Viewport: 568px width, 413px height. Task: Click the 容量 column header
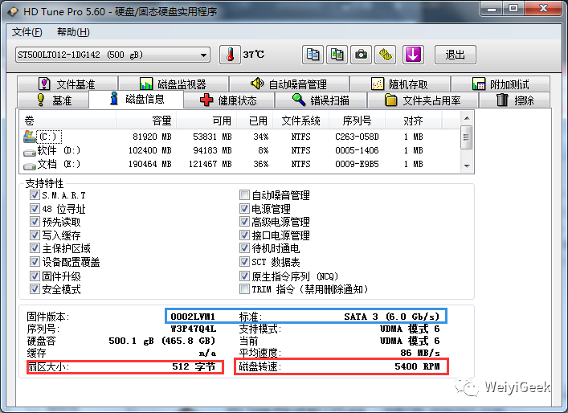click(146, 121)
